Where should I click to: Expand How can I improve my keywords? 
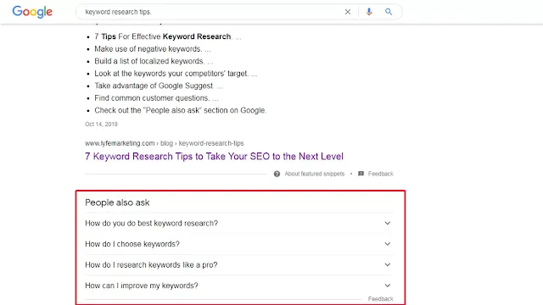click(388, 286)
